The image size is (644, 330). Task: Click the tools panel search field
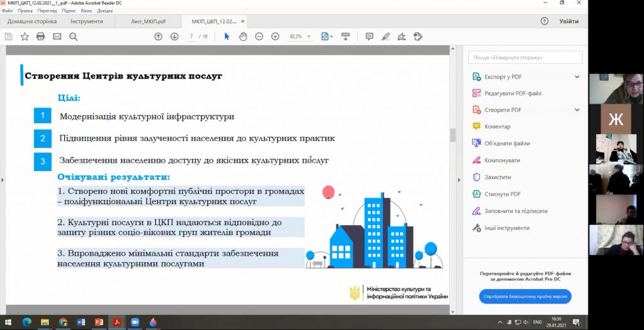point(525,57)
